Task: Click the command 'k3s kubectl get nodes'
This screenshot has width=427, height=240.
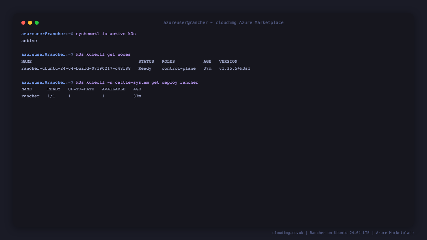Action: pos(103,54)
